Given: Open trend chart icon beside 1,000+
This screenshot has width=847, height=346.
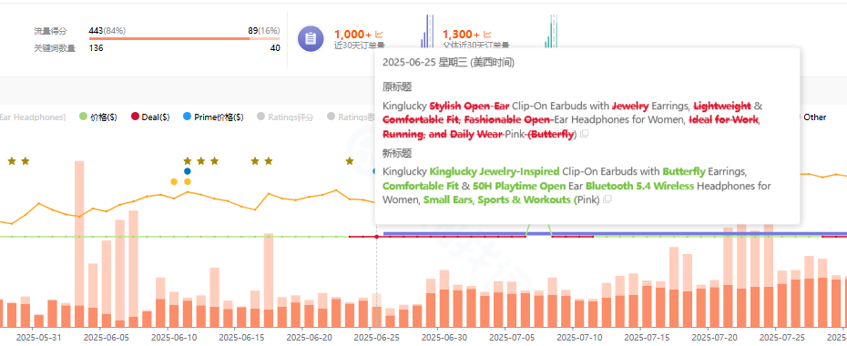Looking at the screenshot, I should point(379,34).
